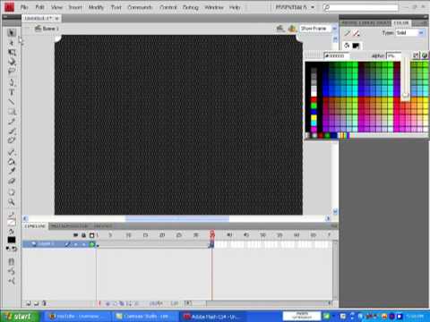
Task: Select the Brush tool
Action: pyautogui.click(x=12, y=131)
